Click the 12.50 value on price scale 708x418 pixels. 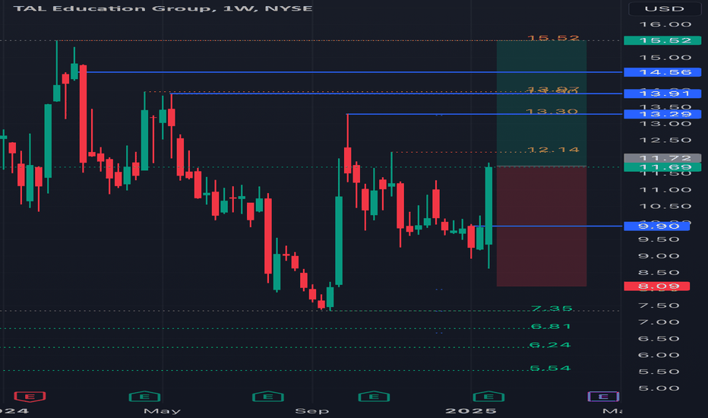point(665,140)
